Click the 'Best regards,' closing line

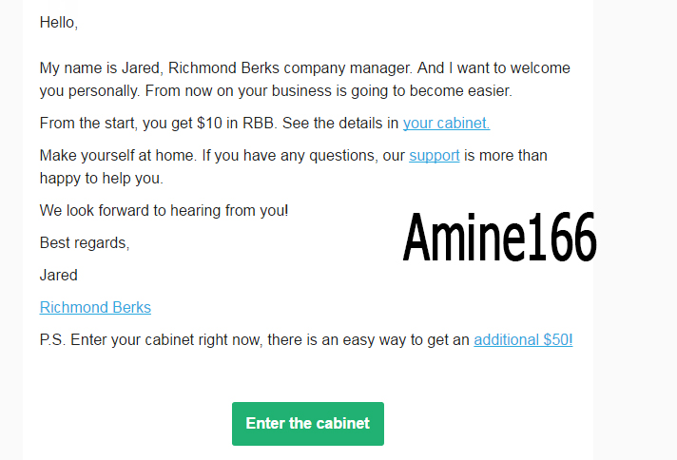click(85, 243)
